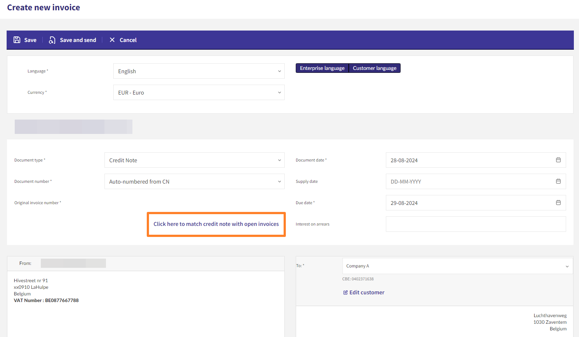Click the Save floppy disk icon
The height and width of the screenshot is (337, 579).
17,40
